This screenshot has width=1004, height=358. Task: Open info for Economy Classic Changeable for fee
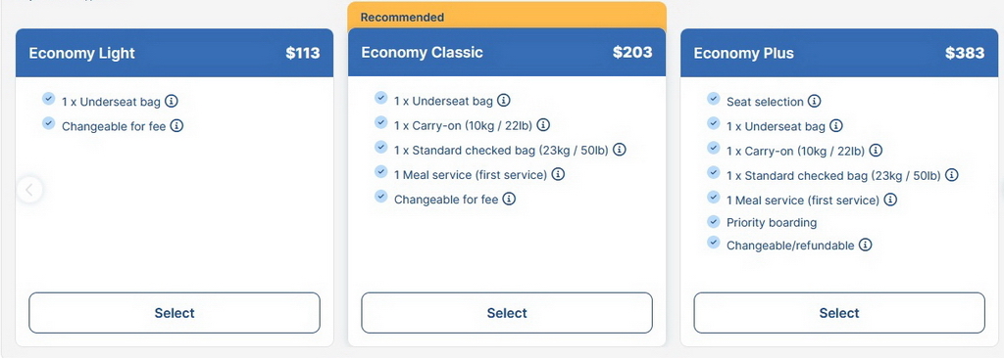509,199
